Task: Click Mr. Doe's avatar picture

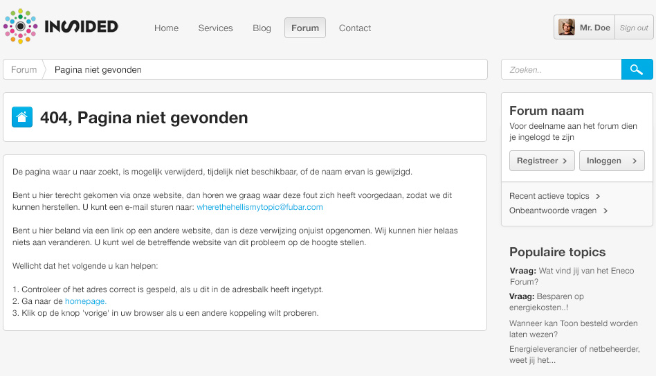Action: [x=567, y=27]
